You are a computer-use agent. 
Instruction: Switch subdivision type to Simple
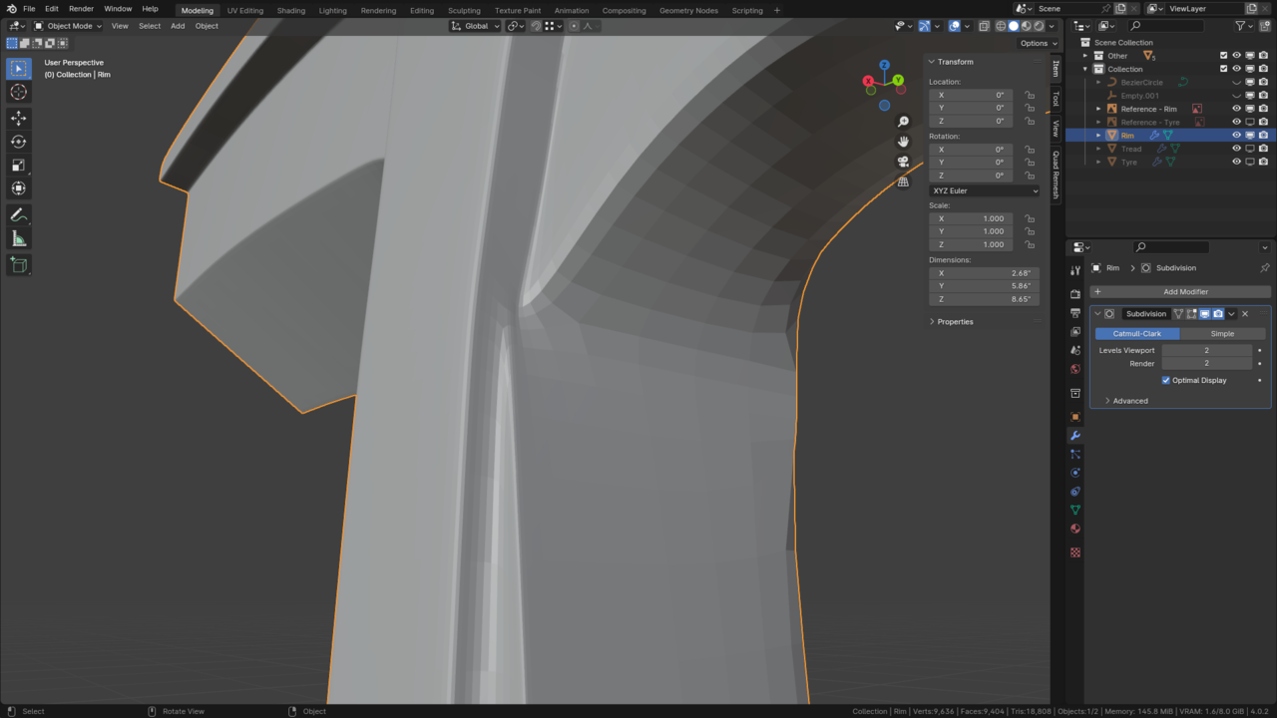(1222, 333)
